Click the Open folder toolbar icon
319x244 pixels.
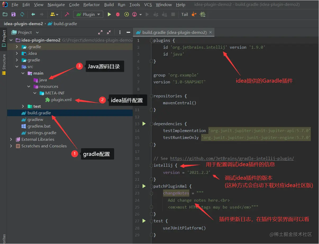(x=5, y=15)
